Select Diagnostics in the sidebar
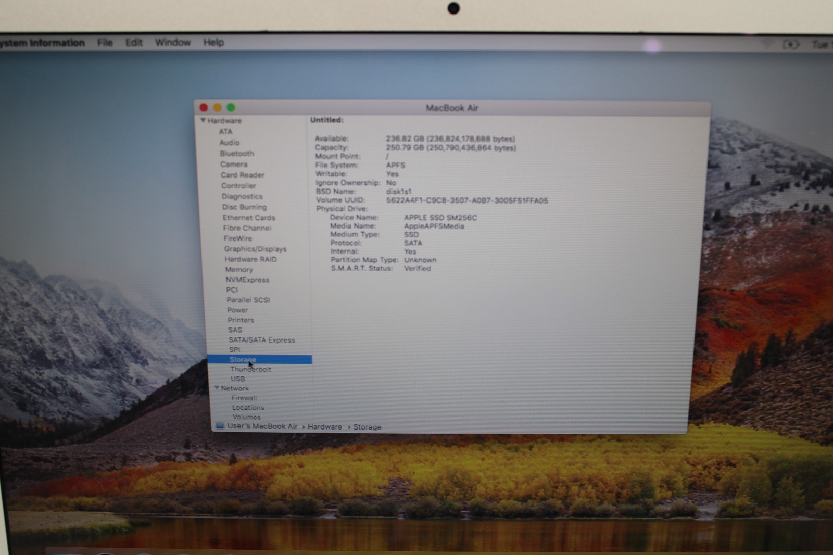 click(242, 196)
